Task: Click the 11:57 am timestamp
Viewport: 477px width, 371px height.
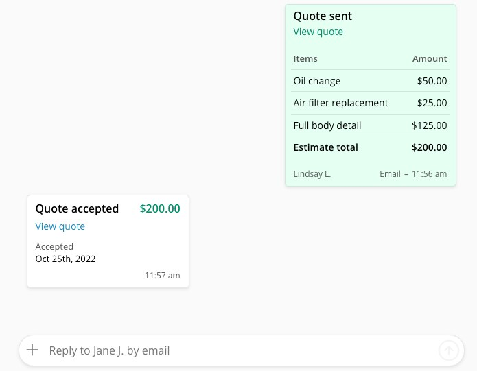Action: click(x=162, y=276)
